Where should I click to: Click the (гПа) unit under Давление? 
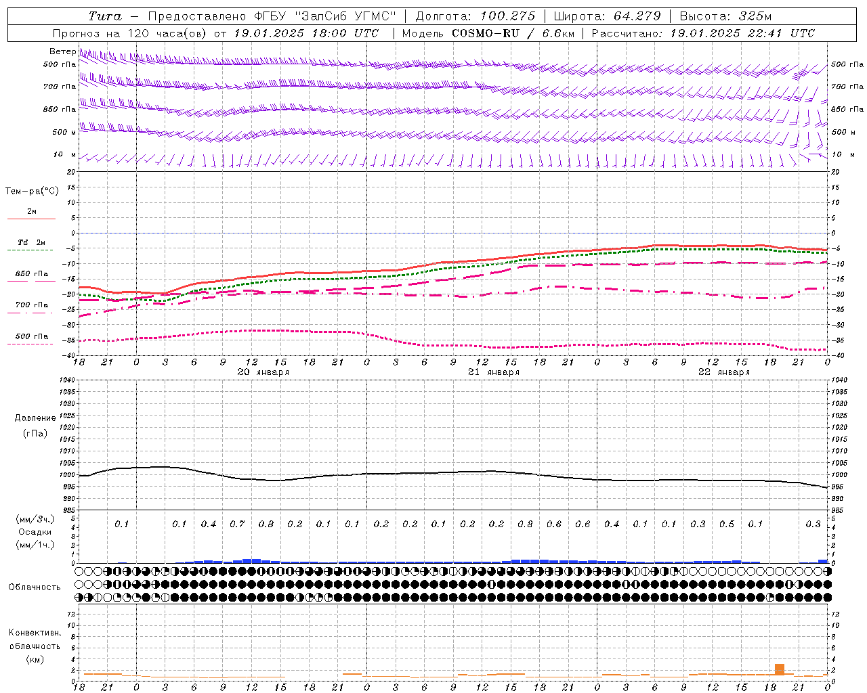coord(35,433)
